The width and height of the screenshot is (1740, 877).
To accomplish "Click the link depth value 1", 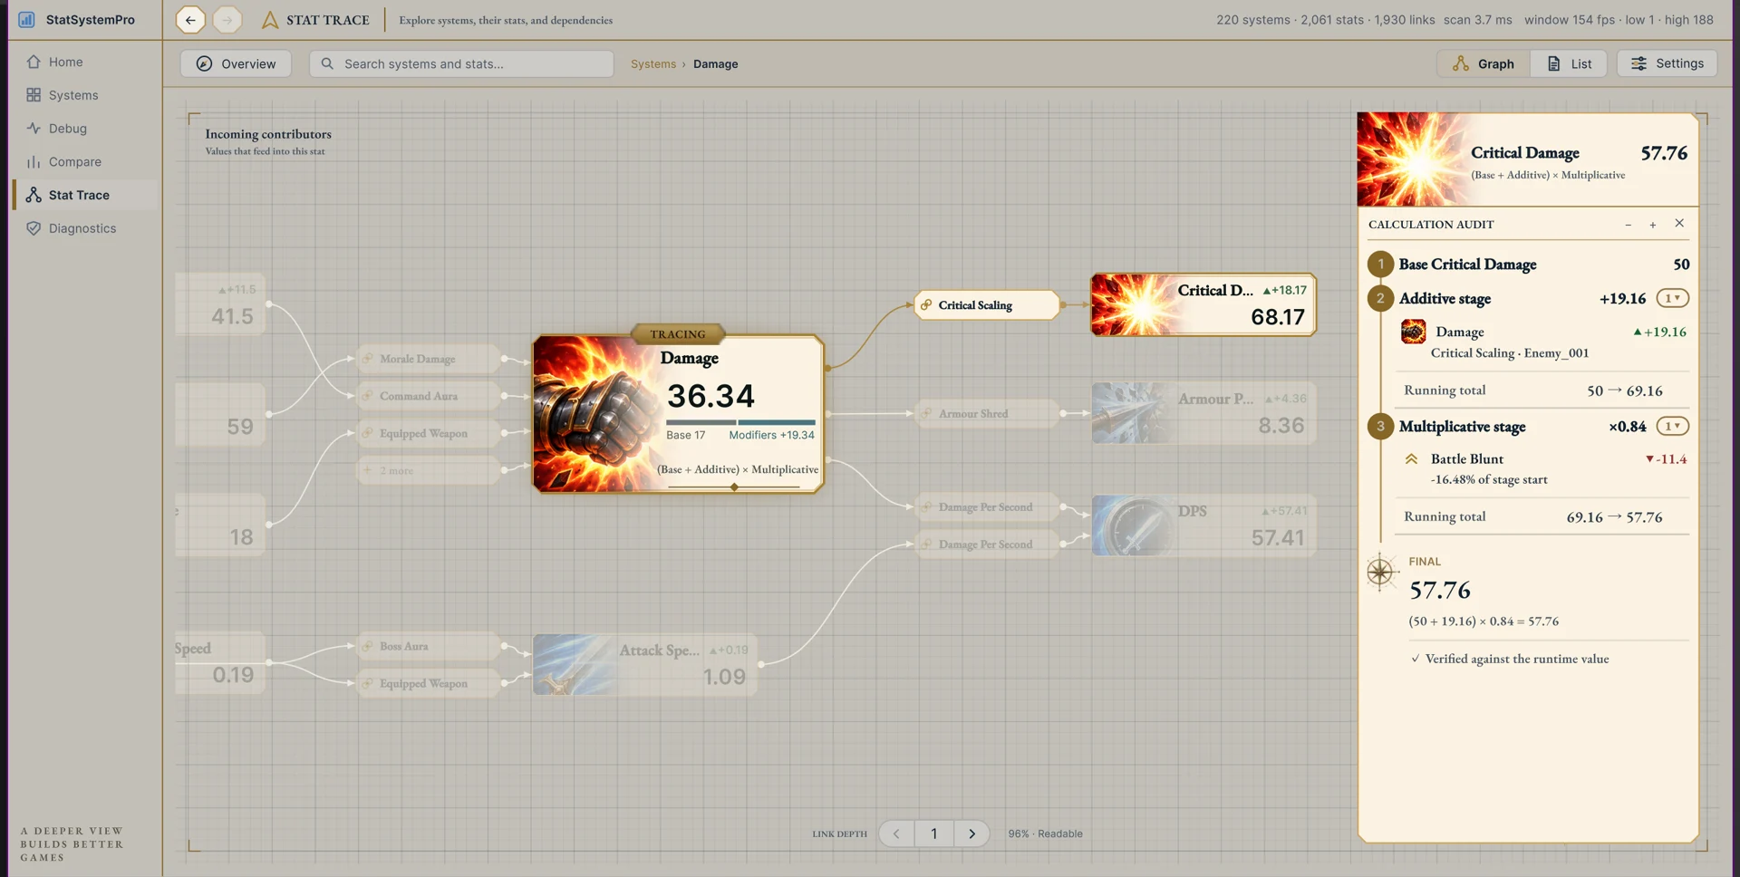I will point(933,834).
